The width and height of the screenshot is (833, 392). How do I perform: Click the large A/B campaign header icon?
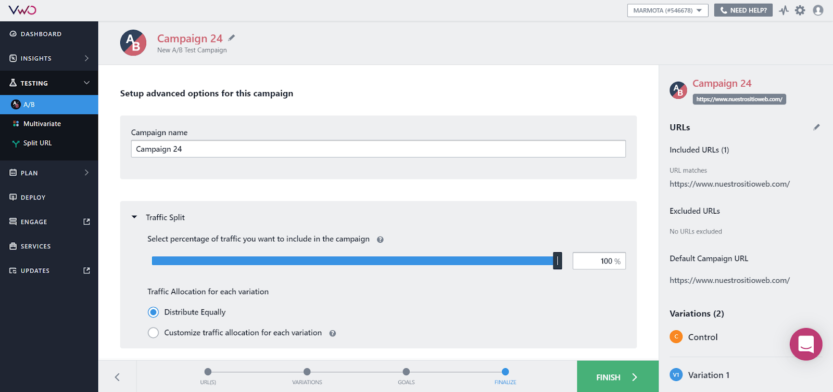133,43
